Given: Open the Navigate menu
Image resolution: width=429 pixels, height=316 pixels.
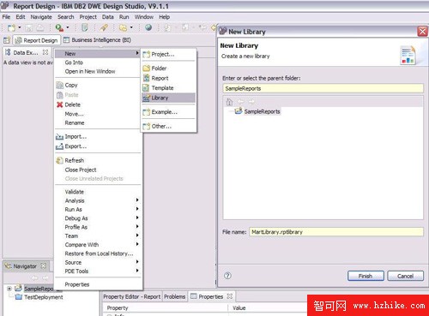Looking at the screenshot, I should [41, 17].
